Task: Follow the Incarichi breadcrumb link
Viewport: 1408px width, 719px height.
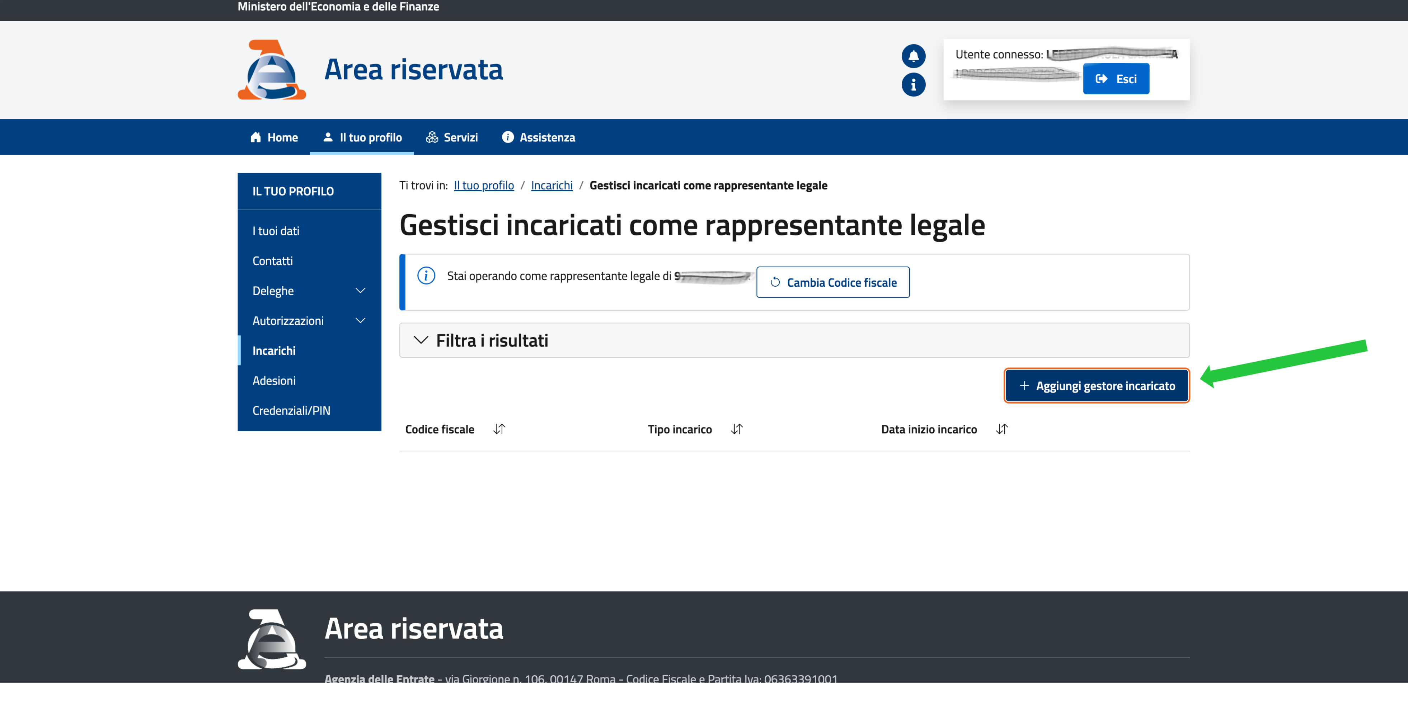Action: click(x=552, y=185)
